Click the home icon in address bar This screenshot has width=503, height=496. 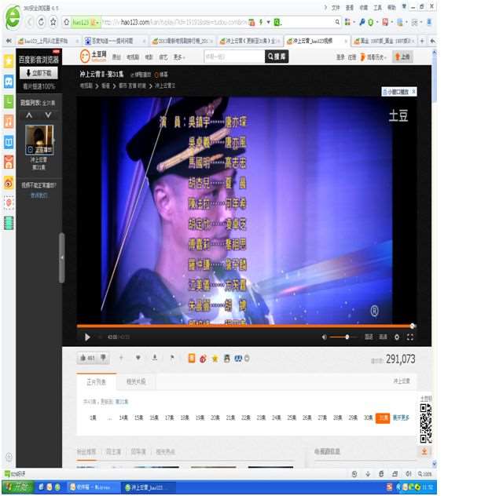[x=66, y=22]
